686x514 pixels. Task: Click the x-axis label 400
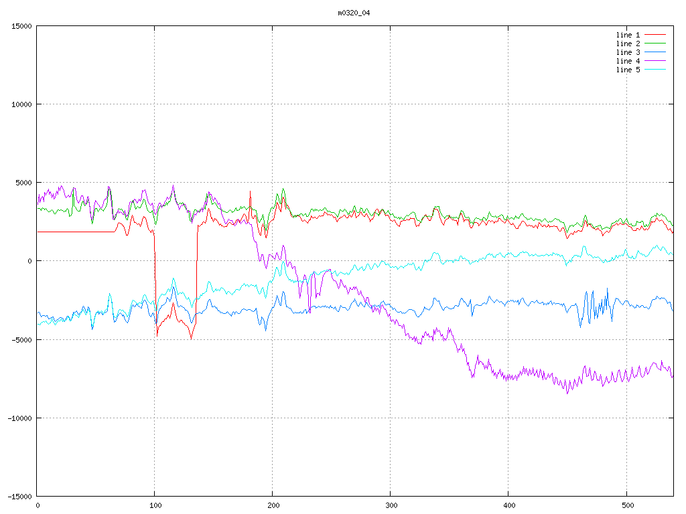click(x=510, y=506)
